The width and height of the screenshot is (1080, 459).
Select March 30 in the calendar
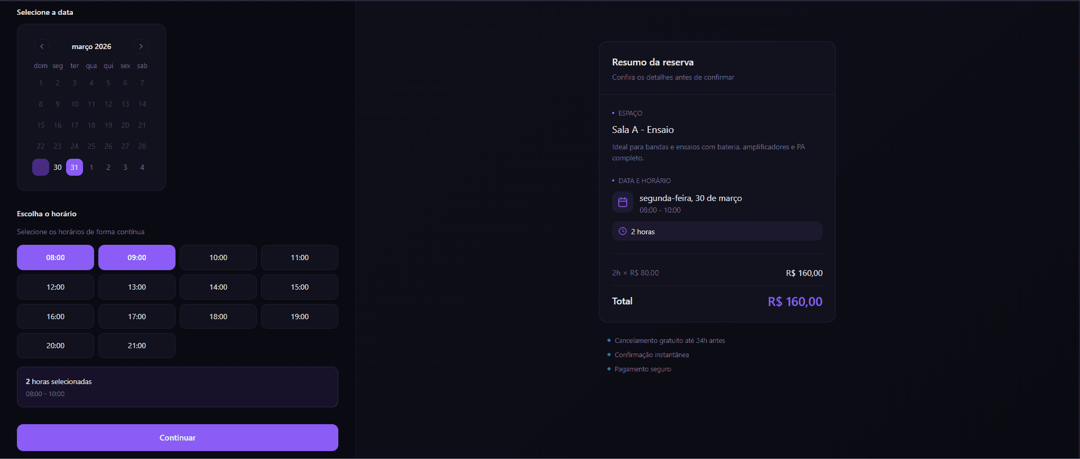pyautogui.click(x=58, y=167)
